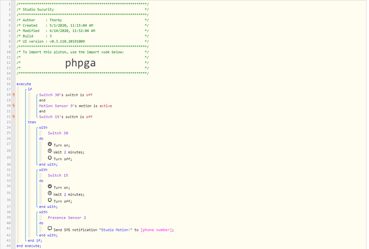Click the '[phone number]' placeholder
369x249 pixels.
coord(156,230)
